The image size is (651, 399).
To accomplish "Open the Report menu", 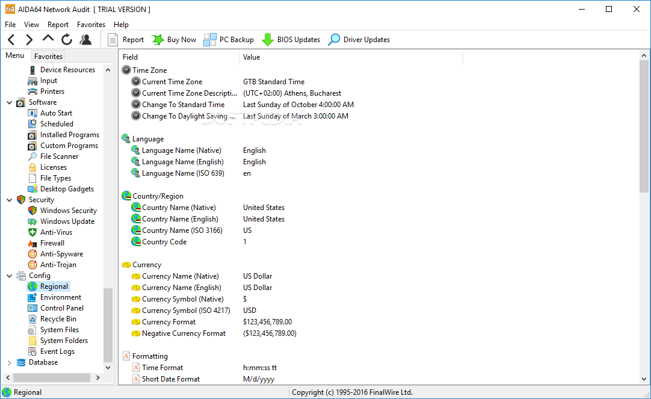I will (58, 25).
